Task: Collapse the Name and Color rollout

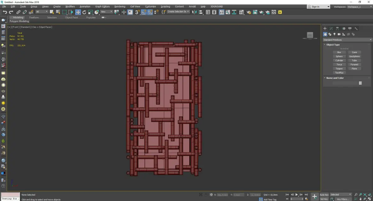Action: (x=335, y=78)
